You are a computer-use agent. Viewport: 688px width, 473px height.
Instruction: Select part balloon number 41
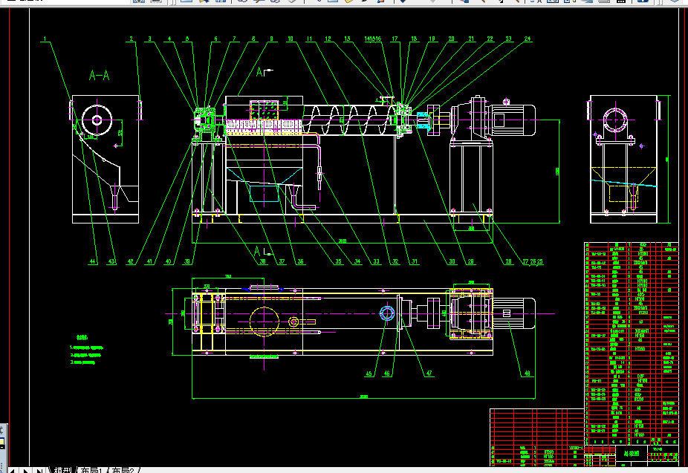(x=149, y=261)
